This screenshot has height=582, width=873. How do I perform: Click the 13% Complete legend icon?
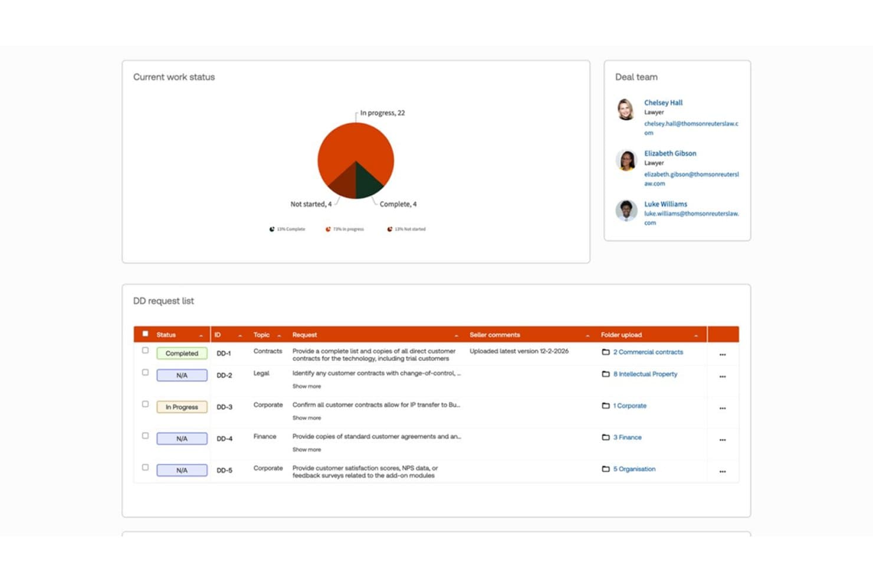tap(272, 229)
